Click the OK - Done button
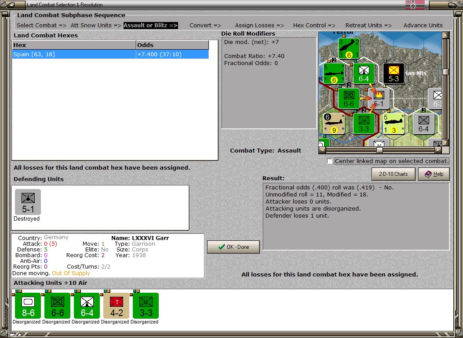 click(x=233, y=247)
